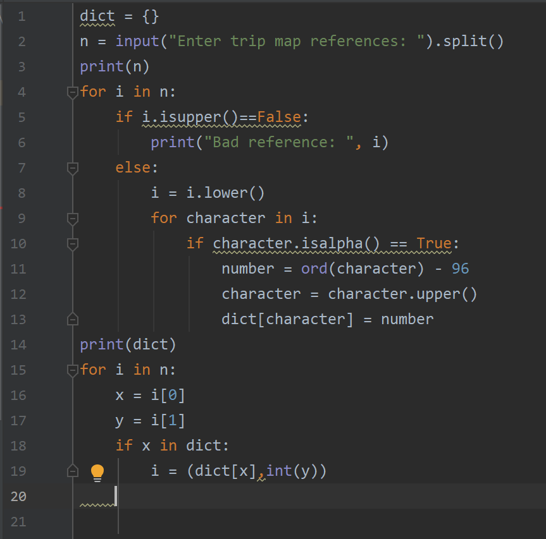Viewport: 546px width, 539px height.
Task: Click 'print(n)' on line 3
Action: pyautogui.click(x=115, y=67)
